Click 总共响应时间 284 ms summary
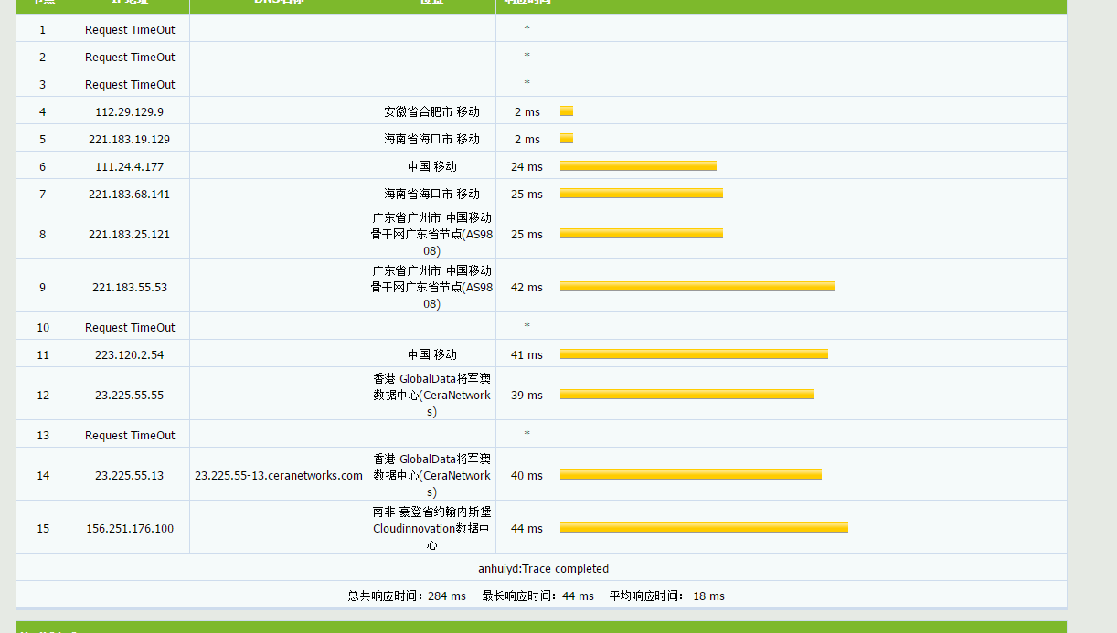1117x633 pixels. [407, 596]
